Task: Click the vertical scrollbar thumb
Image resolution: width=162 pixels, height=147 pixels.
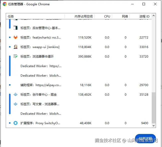Action: coord(154,108)
